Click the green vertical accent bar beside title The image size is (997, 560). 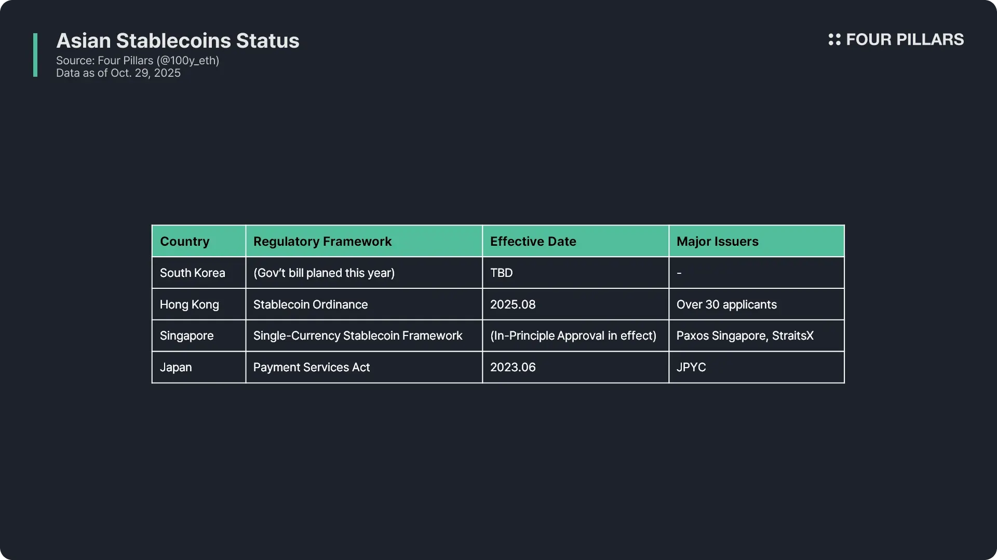pos(35,55)
